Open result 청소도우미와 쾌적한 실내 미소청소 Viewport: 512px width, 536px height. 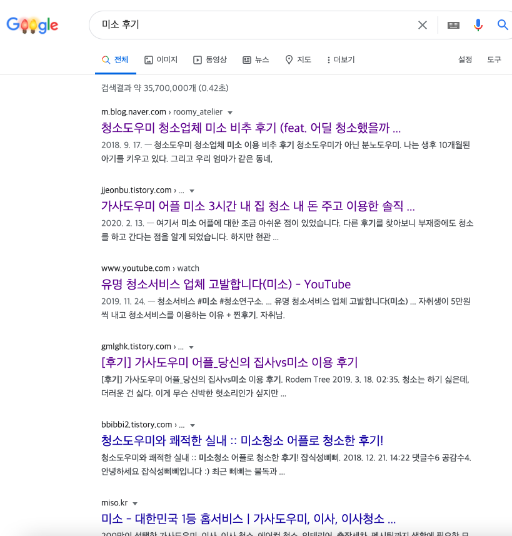pos(242,440)
